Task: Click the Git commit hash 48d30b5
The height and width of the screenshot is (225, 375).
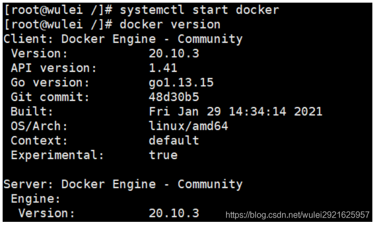Action: (x=174, y=97)
